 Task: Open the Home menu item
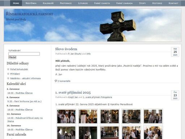click(x=16, y=3)
